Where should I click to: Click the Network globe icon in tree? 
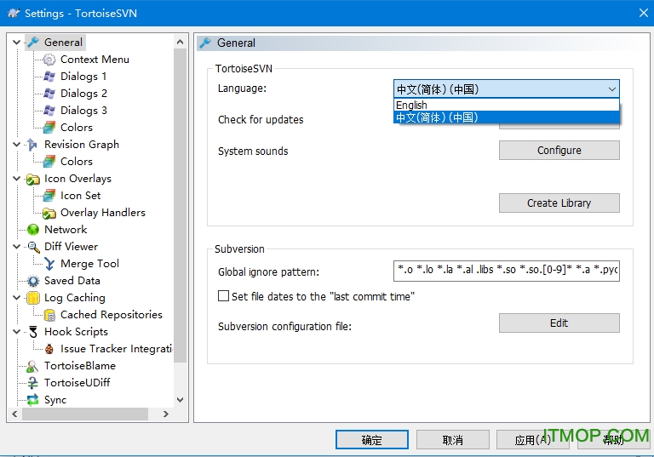[x=33, y=230]
